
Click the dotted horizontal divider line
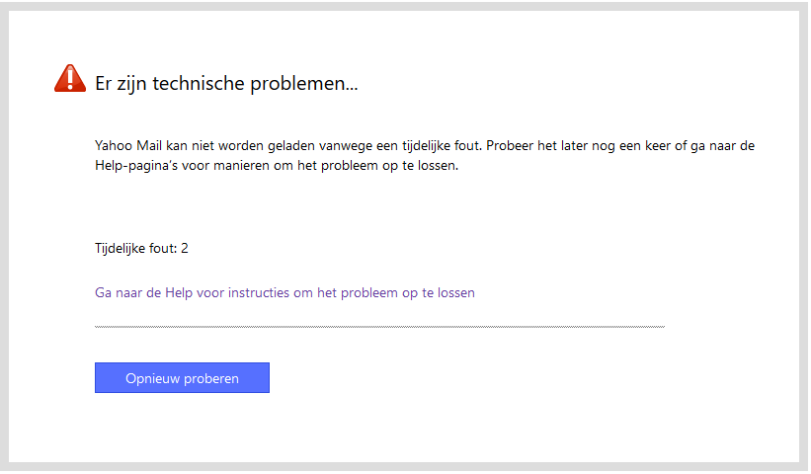click(379, 326)
